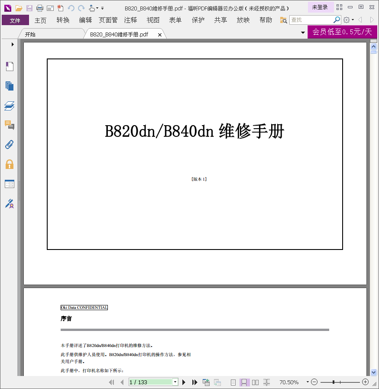The width and height of the screenshot is (379, 389).
Task: Expand the left navigation pane arrow
Action: tap(13, 45)
